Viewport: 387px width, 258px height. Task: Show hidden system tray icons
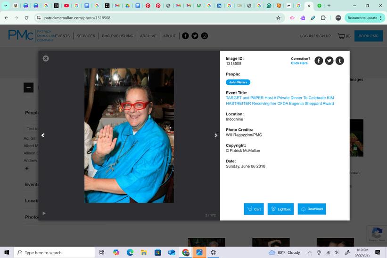coord(310,252)
